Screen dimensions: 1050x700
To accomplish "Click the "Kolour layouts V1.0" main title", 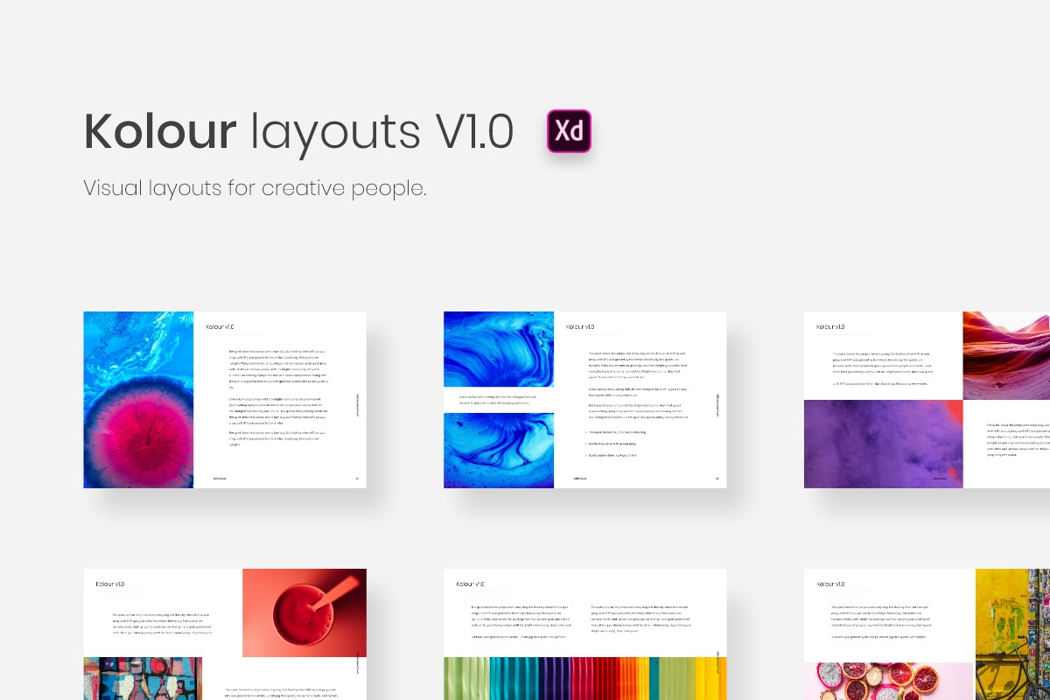I will [298, 131].
